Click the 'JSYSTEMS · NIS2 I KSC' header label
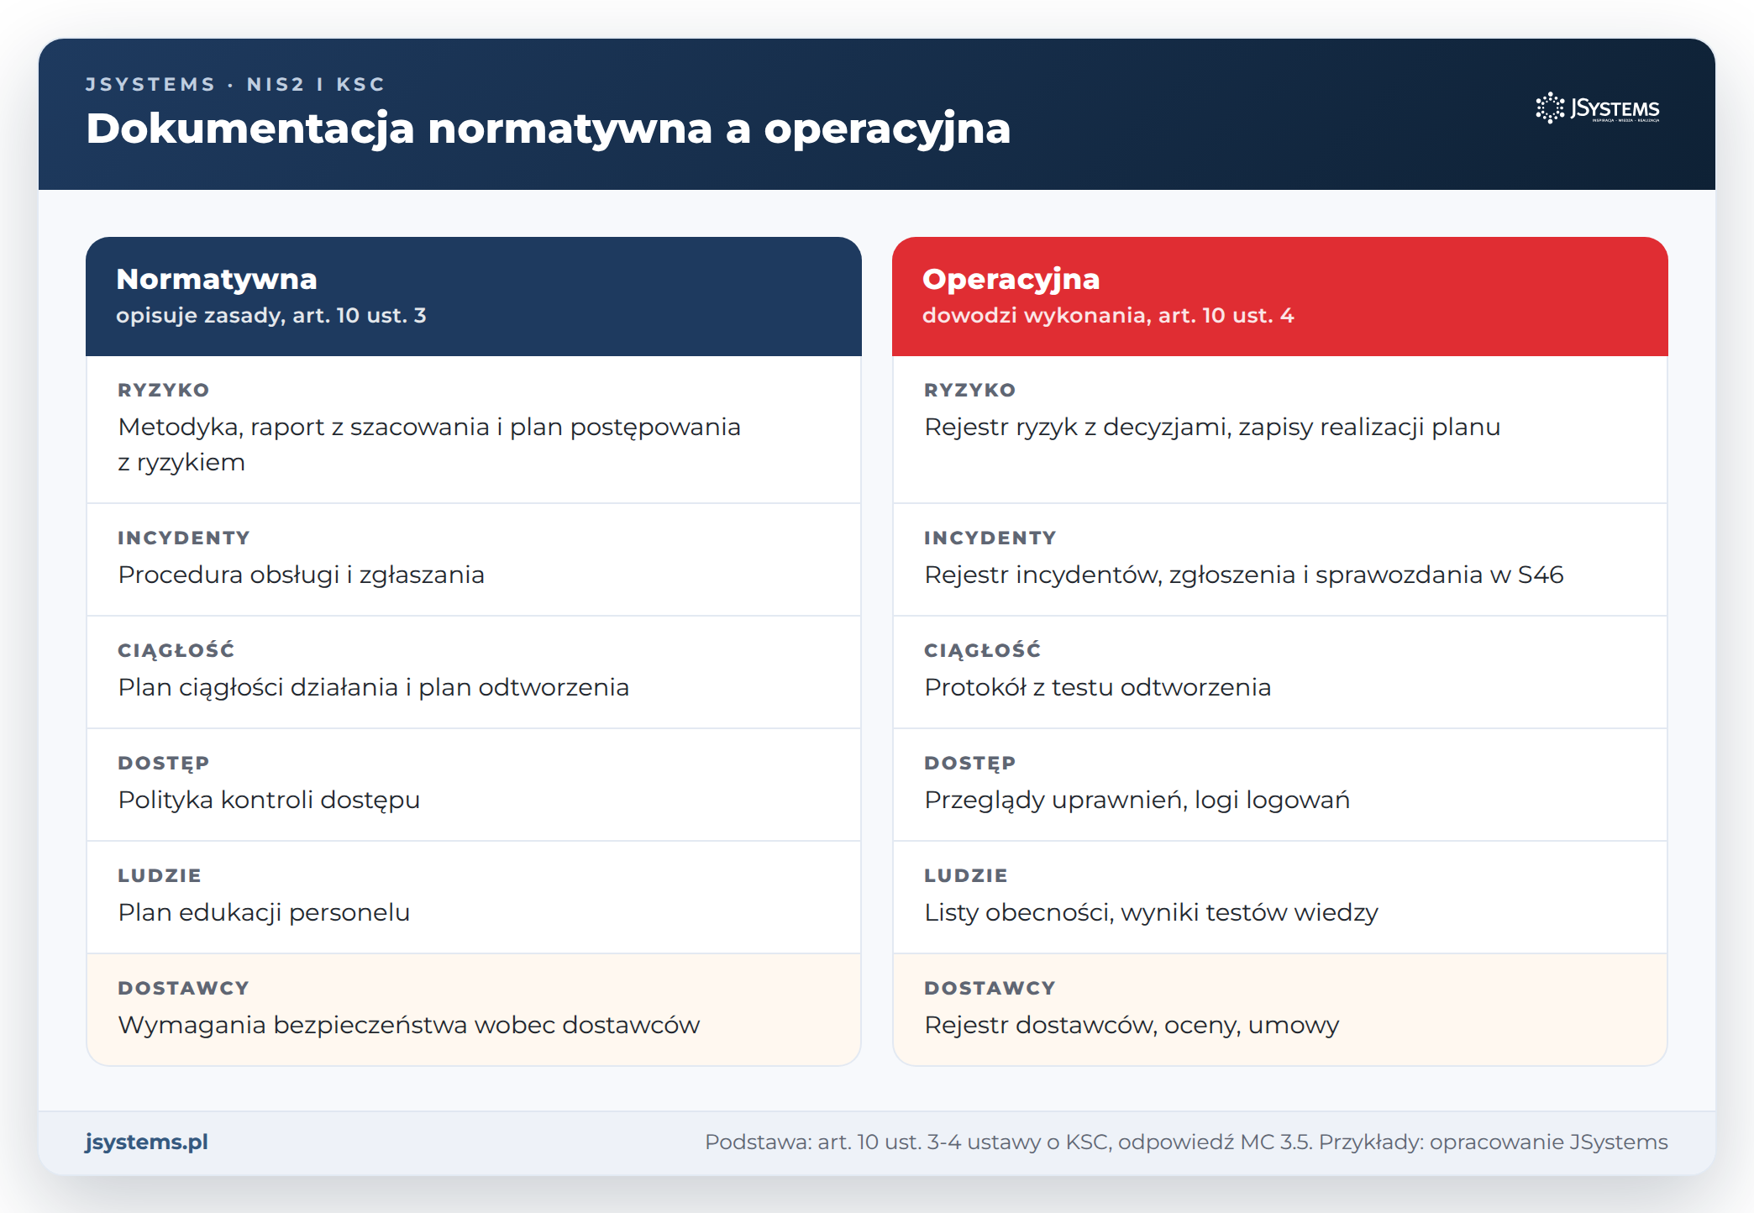This screenshot has width=1754, height=1213. 235,84
